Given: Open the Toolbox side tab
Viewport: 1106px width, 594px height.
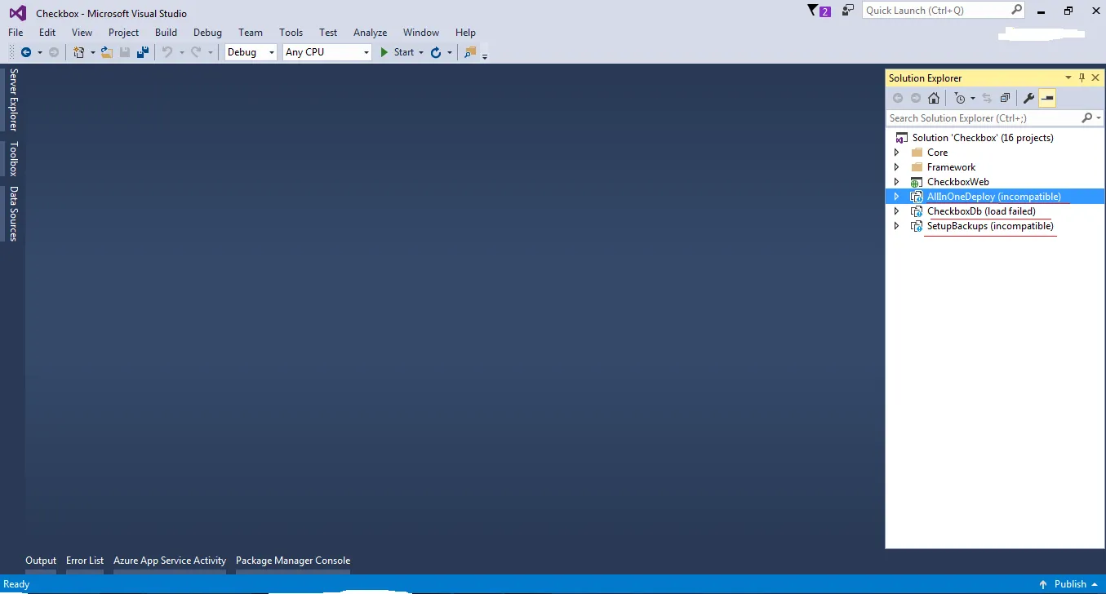Looking at the screenshot, I should (13, 158).
